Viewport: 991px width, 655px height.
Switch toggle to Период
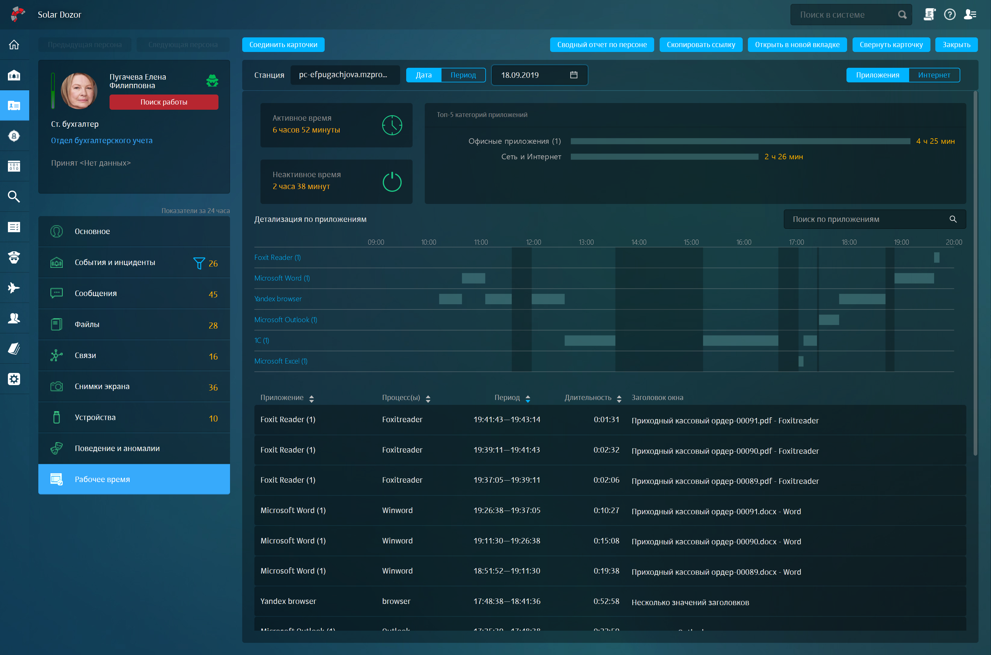click(x=463, y=75)
